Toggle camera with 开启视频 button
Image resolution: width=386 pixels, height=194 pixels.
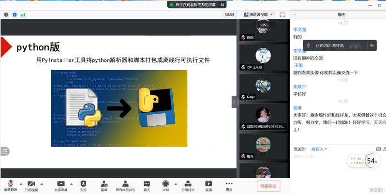31,183
